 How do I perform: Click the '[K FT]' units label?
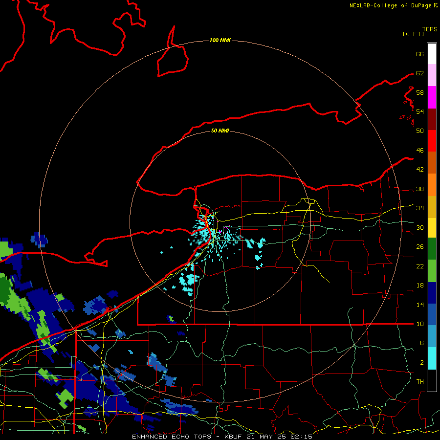[413, 34]
